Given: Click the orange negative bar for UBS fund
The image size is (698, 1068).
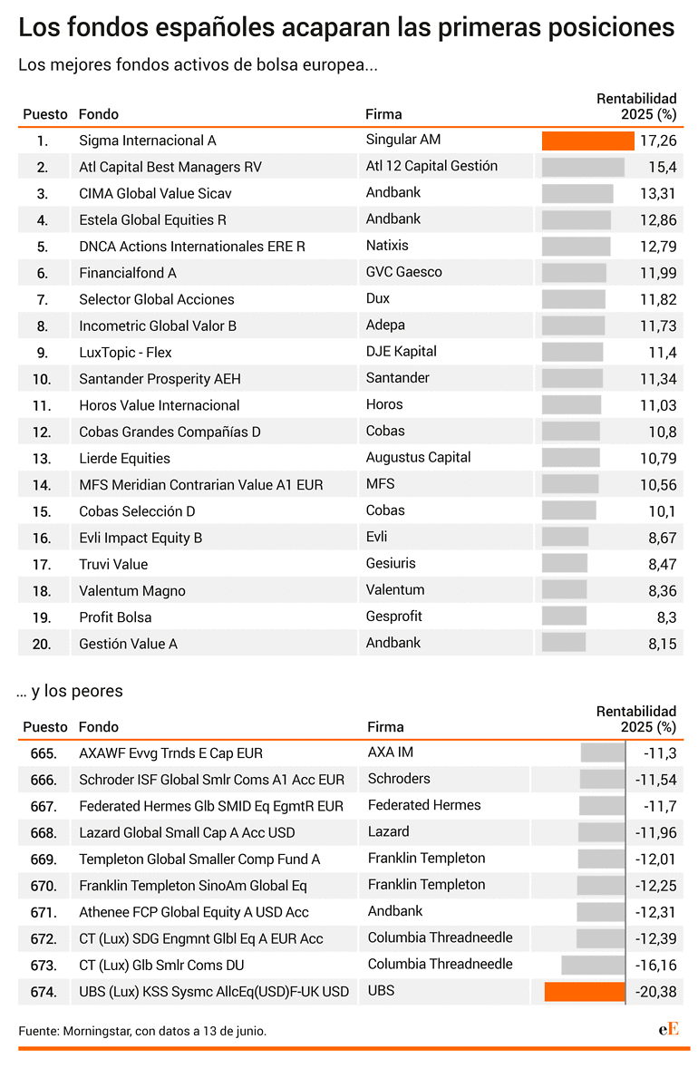Looking at the screenshot, I should (585, 992).
